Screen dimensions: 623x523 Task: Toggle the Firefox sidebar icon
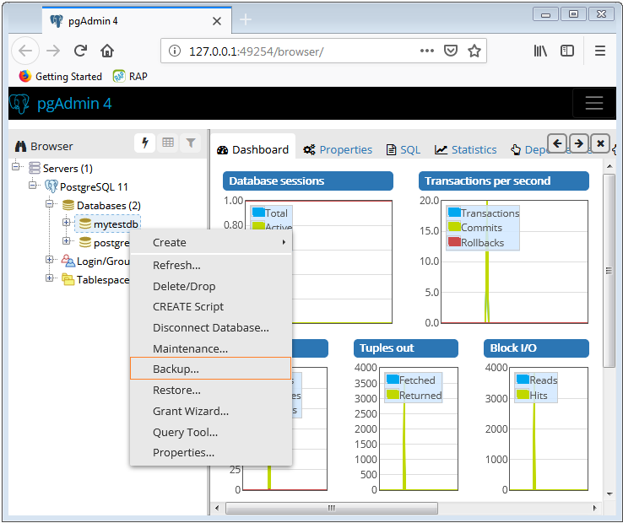[x=567, y=51]
